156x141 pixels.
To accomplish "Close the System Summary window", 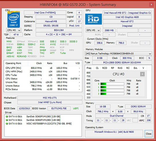I will (x=151, y=5).
